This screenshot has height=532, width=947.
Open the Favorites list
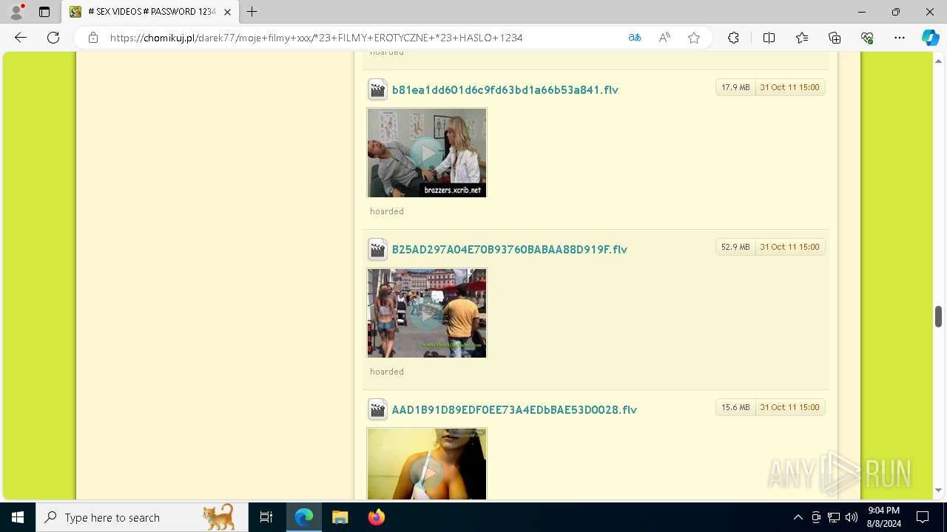coord(802,38)
